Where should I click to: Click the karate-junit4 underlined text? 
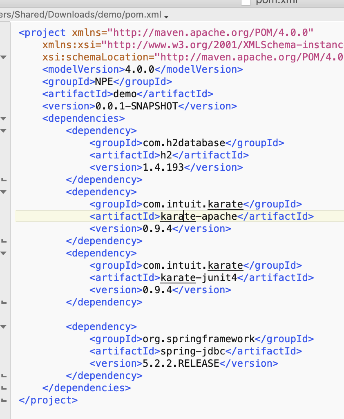[178, 278]
